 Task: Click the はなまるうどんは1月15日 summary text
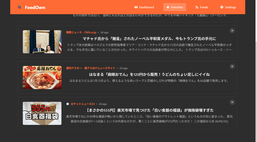[x=149, y=81]
